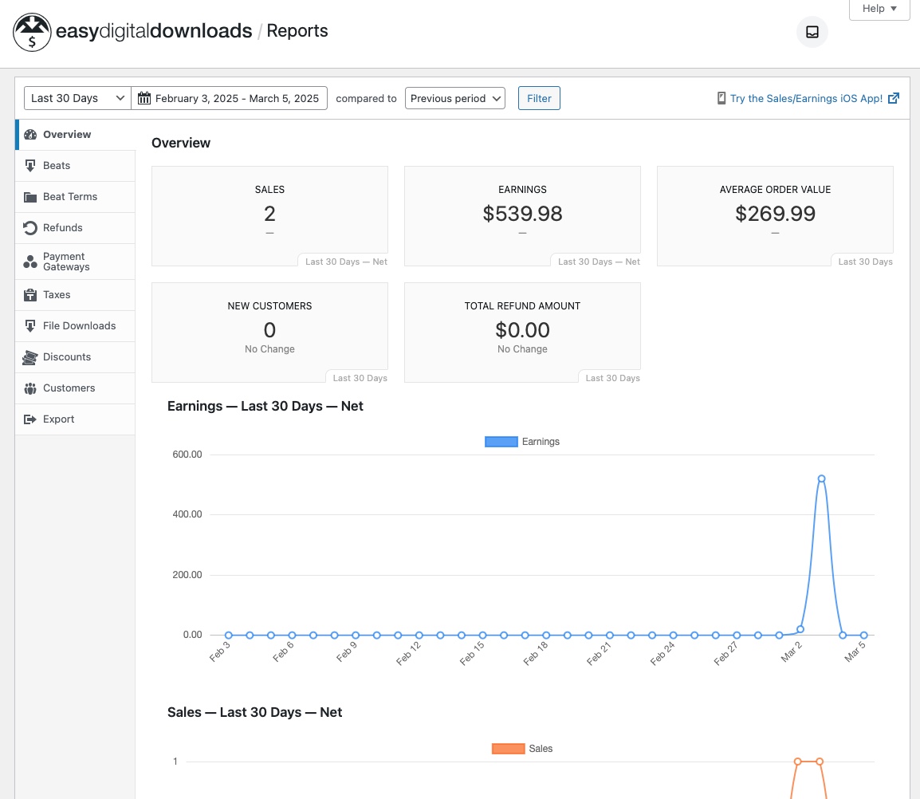Click the Customers group icon

pos(30,388)
